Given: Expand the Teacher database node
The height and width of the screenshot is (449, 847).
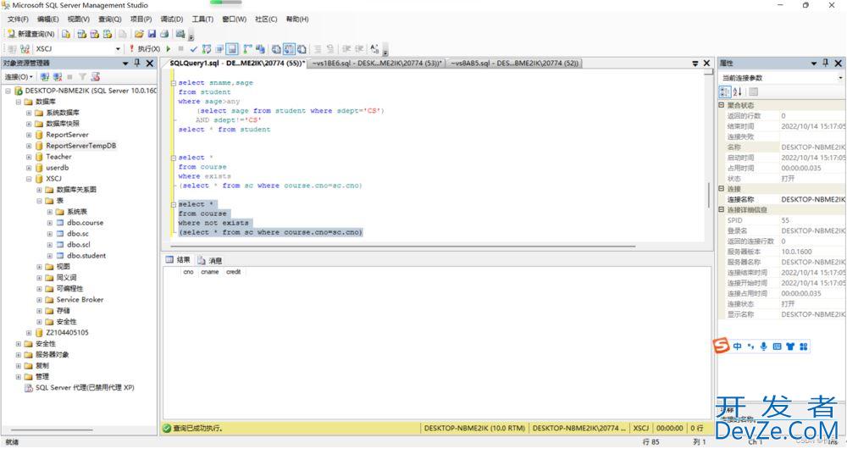Looking at the screenshot, I should click(29, 158).
